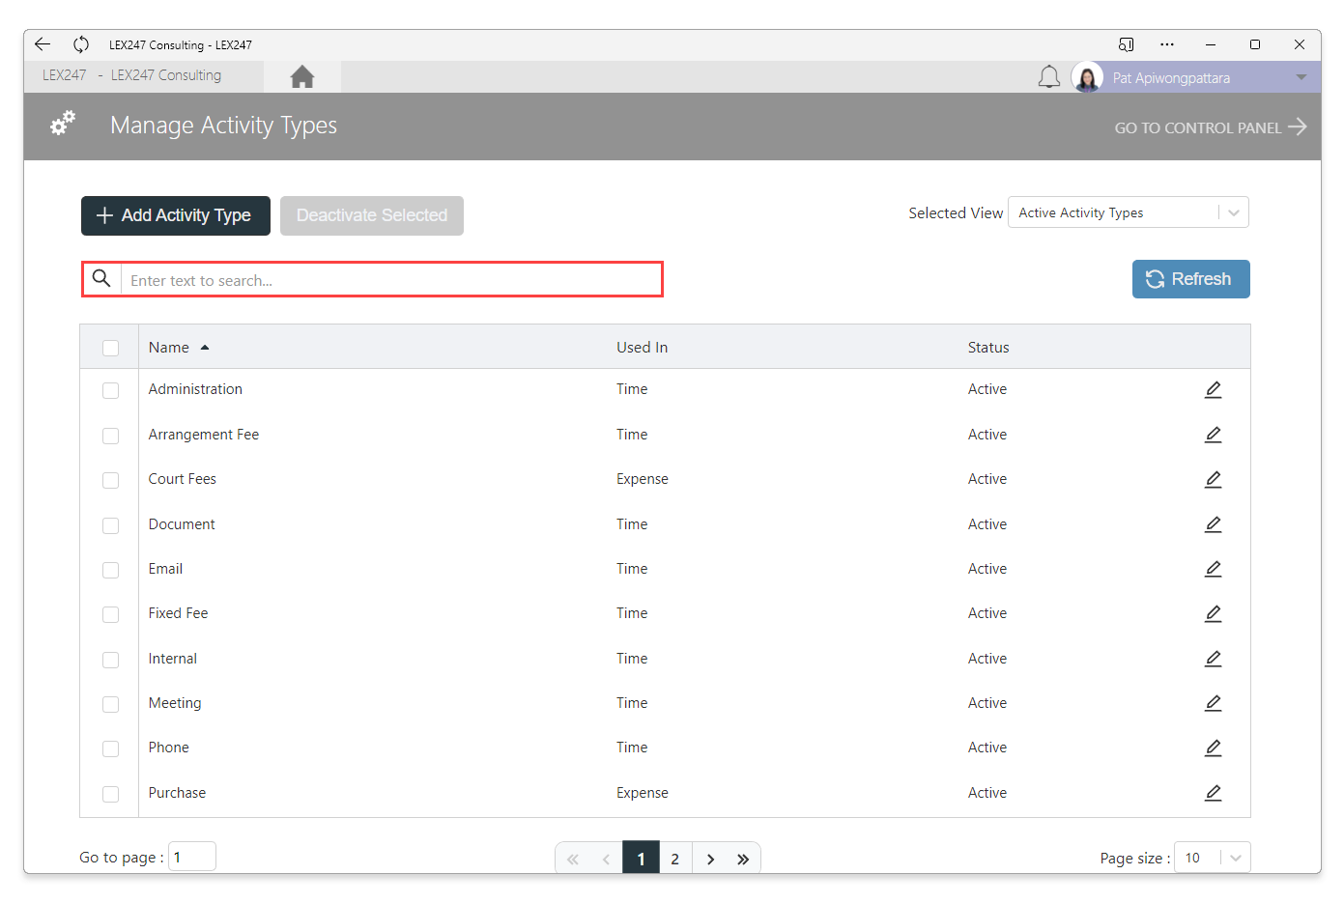
Task: Click the edit pencil for Administration
Action: pyautogui.click(x=1214, y=389)
